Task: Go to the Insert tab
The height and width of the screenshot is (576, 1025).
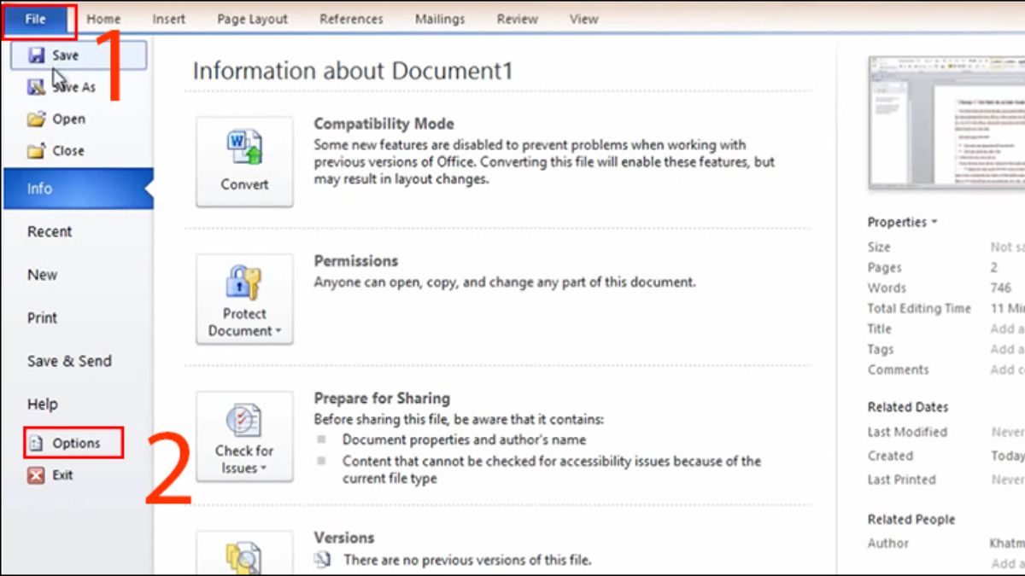Action: pyautogui.click(x=169, y=20)
